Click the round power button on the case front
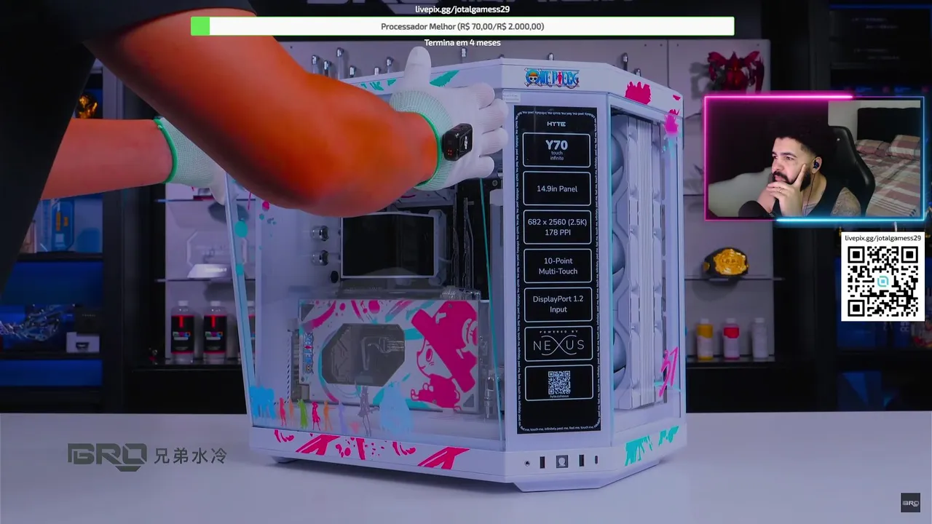The width and height of the screenshot is (932, 524). 561,461
